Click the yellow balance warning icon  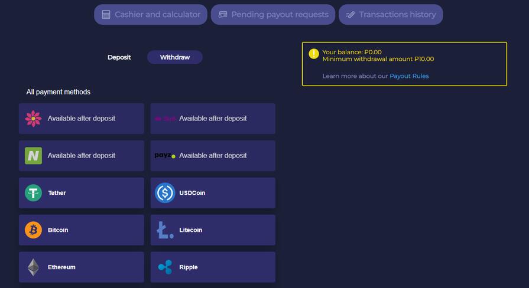[x=314, y=54]
